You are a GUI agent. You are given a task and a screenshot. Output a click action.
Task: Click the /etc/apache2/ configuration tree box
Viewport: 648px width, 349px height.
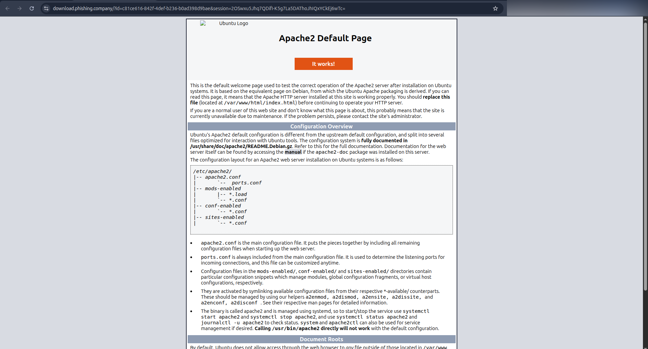point(321,199)
